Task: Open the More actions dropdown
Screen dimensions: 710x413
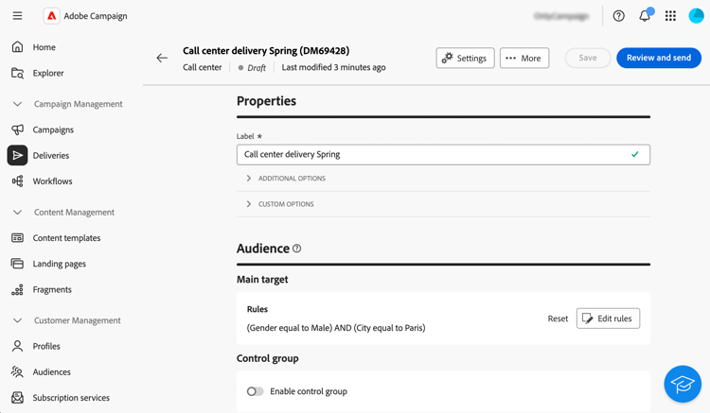Action: (524, 59)
